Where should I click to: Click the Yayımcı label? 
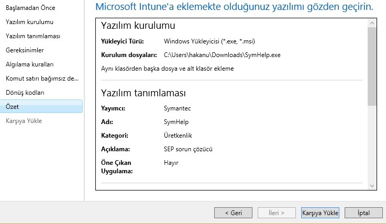coord(113,108)
